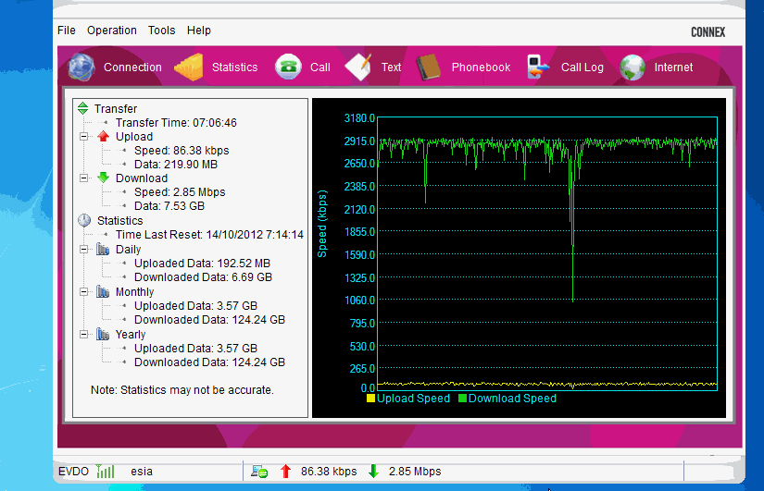Select Data: 219.90 MB row
764x491 pixels.
pos(175,165)
